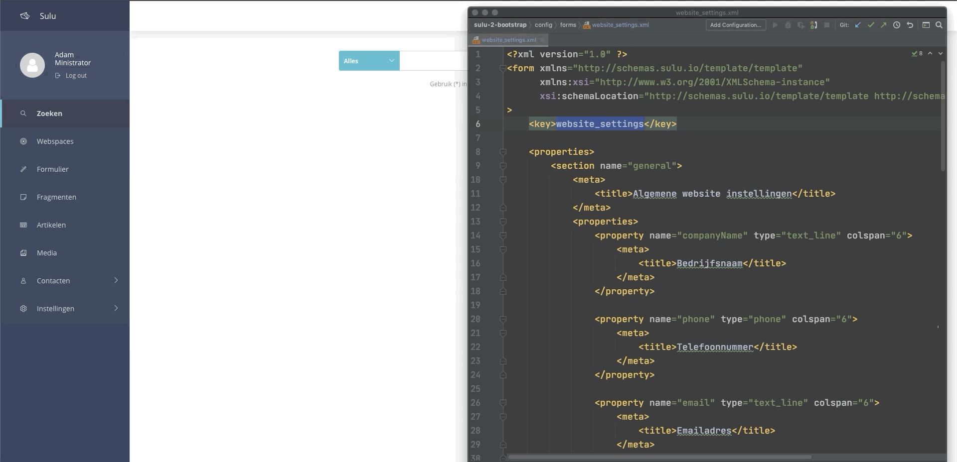Screen dimensions: 957x462
Task: Click the search input field next to Alles
Action: [x=433, y=61]
